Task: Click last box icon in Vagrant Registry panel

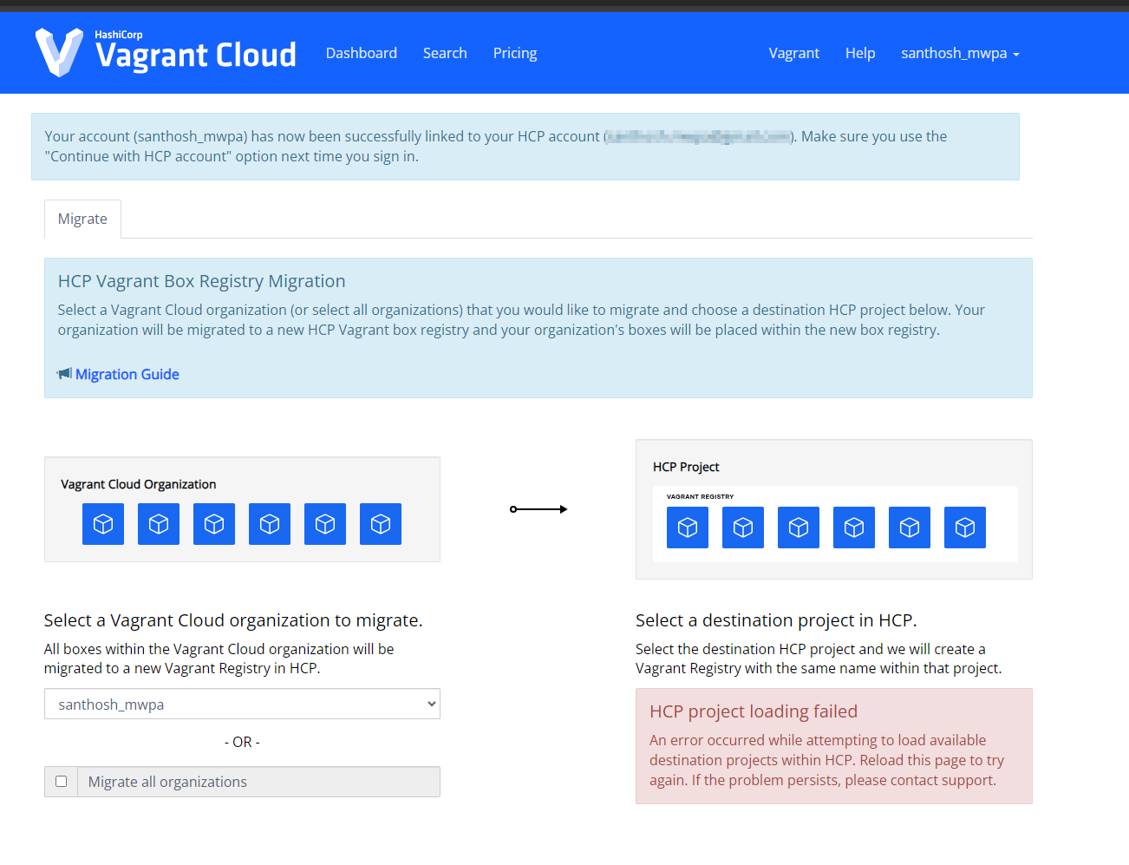Action: [965, 528]
